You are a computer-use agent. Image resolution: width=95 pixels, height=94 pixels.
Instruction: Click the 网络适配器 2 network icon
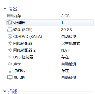(10, 50)
